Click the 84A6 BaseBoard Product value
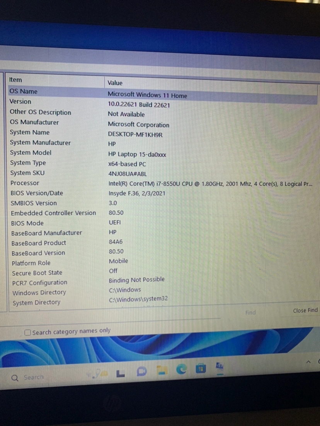 (x=116, y=242)
